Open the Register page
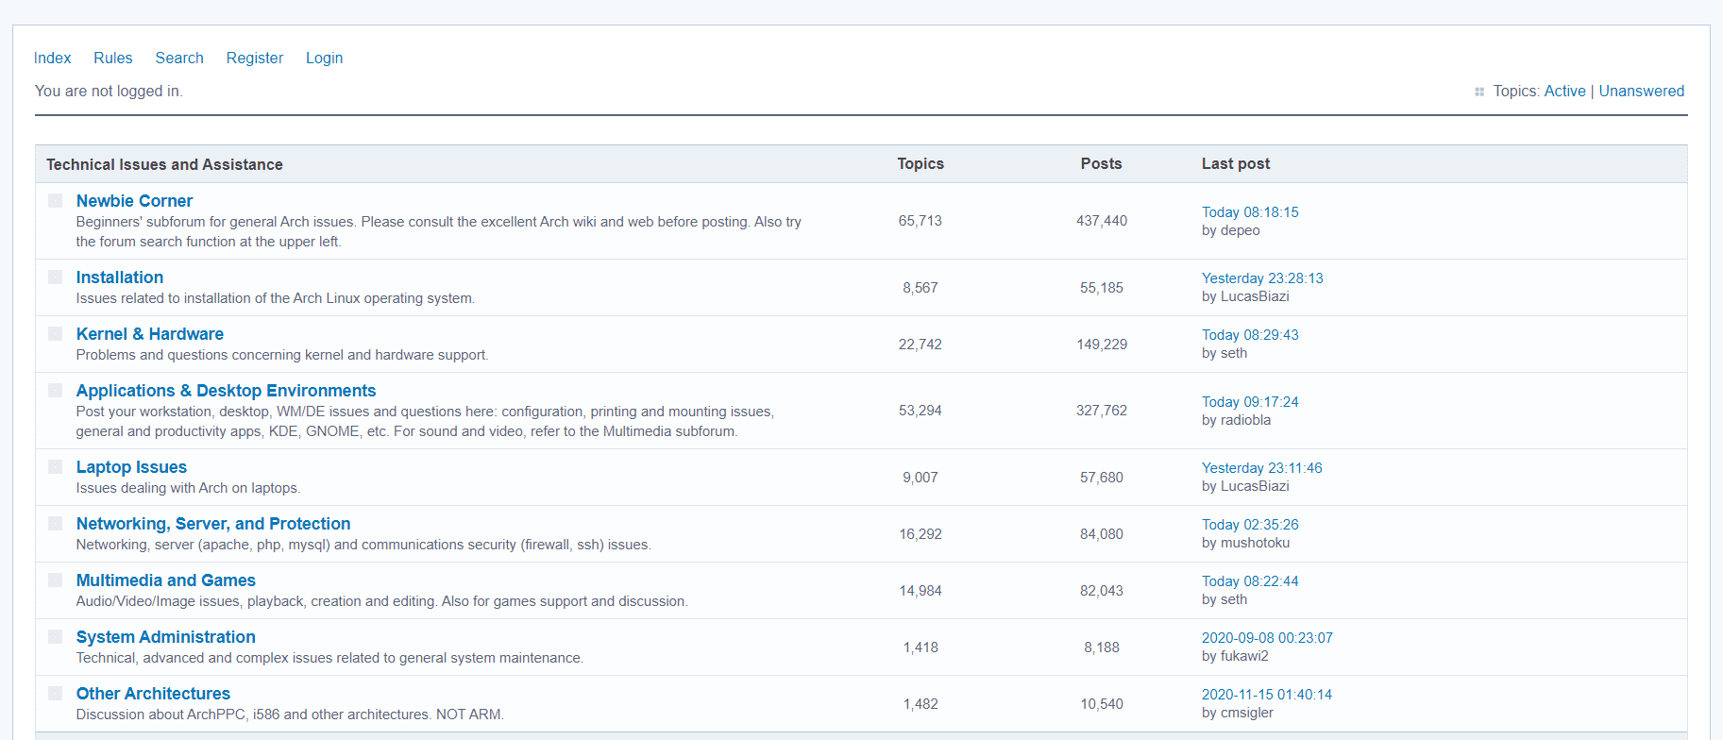This screenshot has height=740, width=1723. point(255,58)
